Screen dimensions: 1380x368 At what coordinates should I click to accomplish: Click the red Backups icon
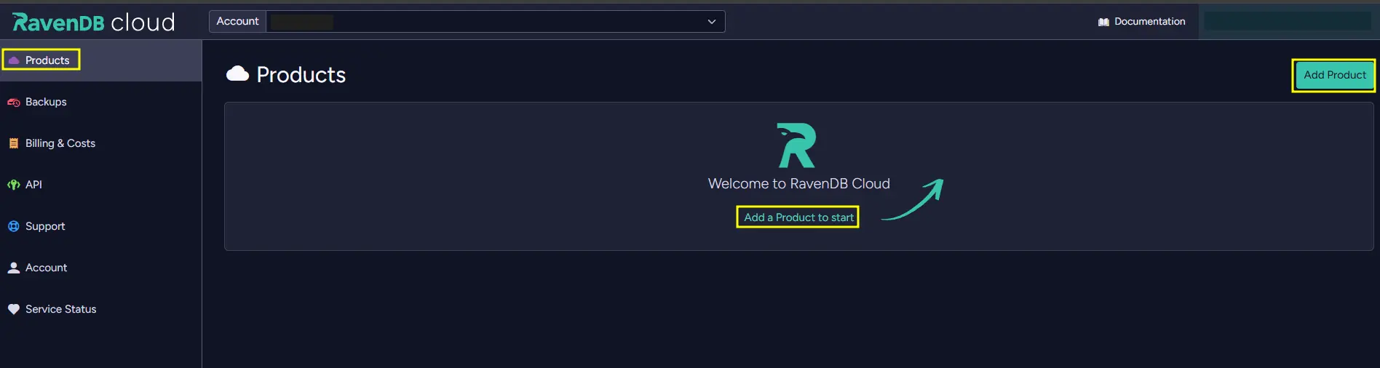(14, 103)
